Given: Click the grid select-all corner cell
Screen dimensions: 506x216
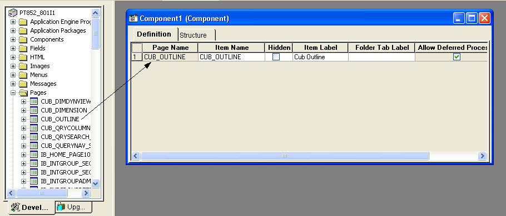Looking at the screenshot, I should tap(137, 48).
